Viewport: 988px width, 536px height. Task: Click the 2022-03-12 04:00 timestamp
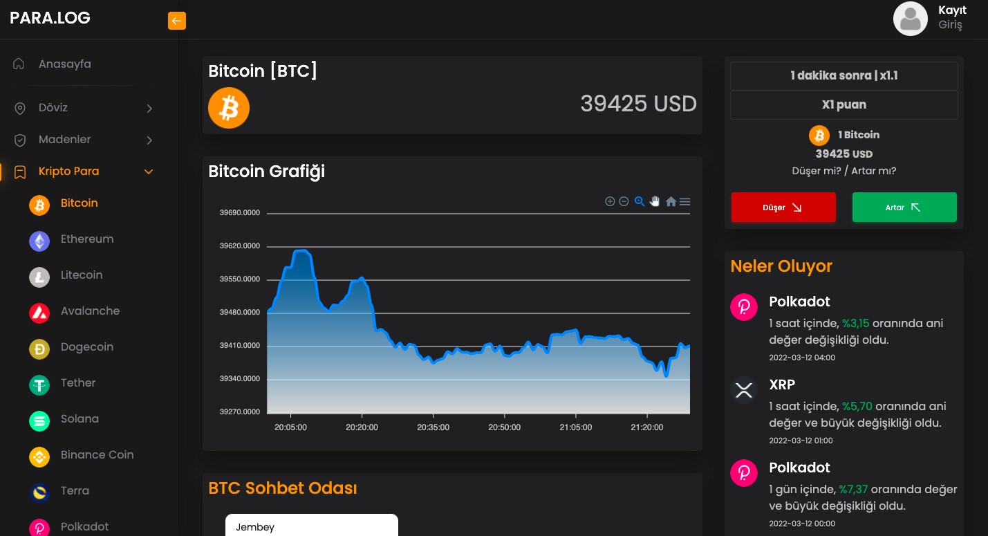coord(802,358)
